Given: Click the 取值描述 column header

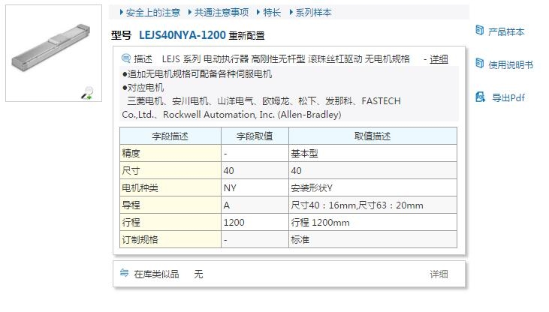Looking at the screenshot, I should (372, 136).
